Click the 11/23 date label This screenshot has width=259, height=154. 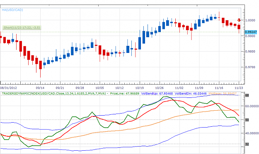(239, 88)
